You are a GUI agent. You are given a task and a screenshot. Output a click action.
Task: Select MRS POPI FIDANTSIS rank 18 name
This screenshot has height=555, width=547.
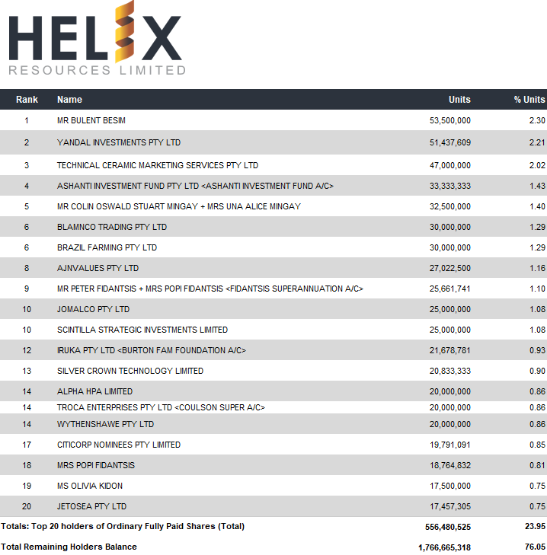[x=96, y=465]
